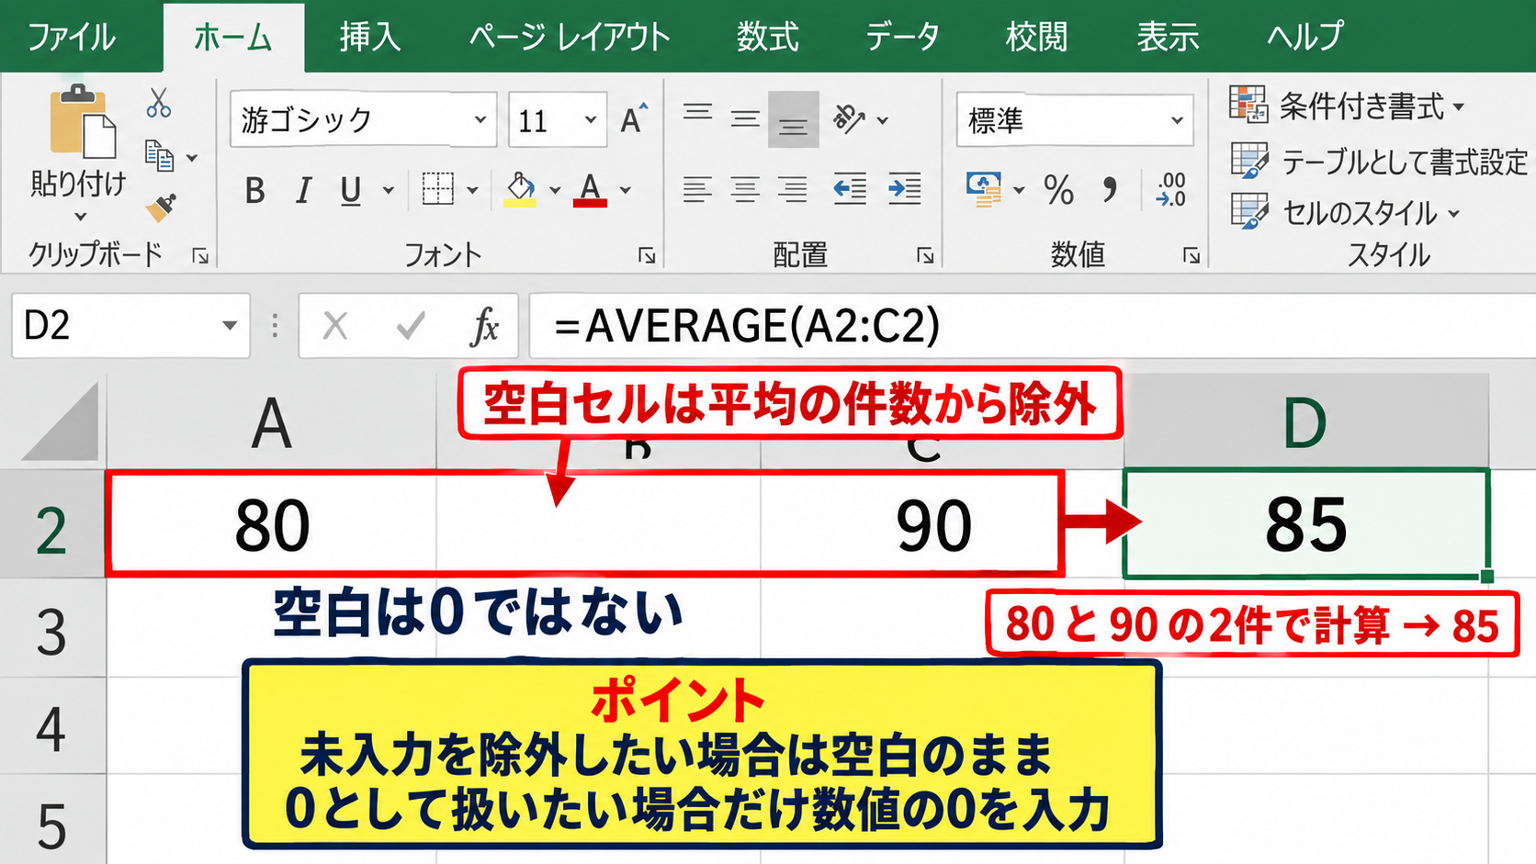This screenshot has height=864, width=1536.
Task: Click the accounting number format icon
Action: pyautogui.click(x=984, y=189)
